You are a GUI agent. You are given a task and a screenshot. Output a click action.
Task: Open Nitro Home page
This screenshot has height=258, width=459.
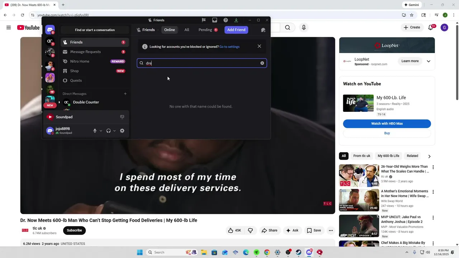[95, 61]
